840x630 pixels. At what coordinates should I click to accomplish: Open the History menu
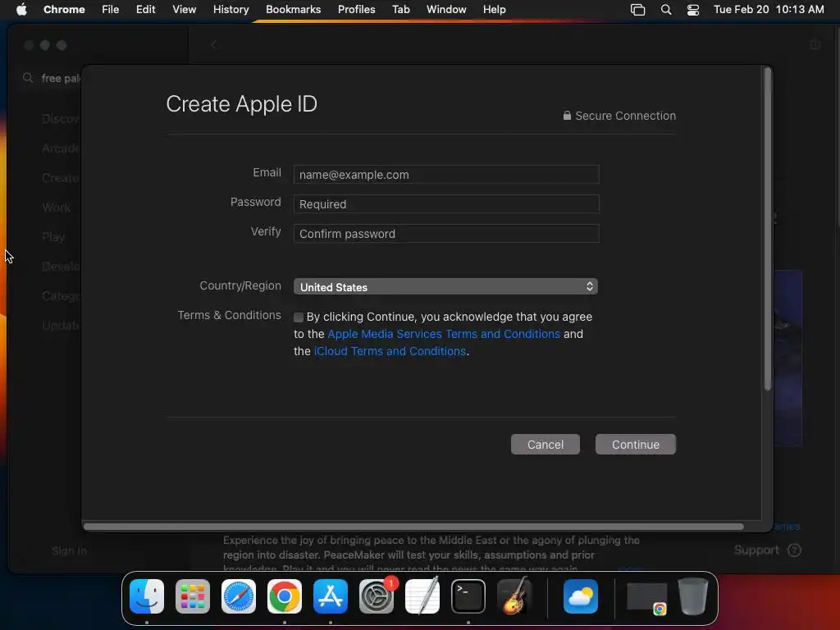231,9
